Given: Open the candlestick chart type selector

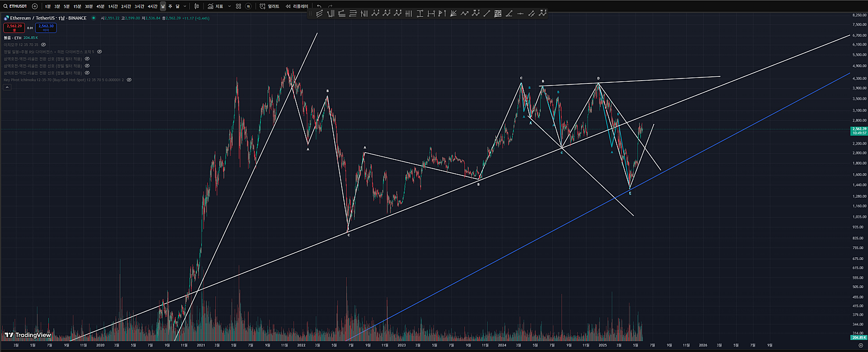Looking at the screenshot, I should (x=196, y=6).
